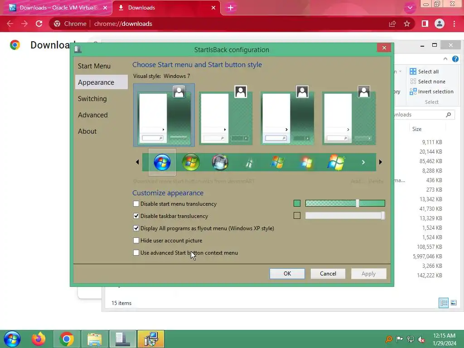464x348 pixels.
Task: Choose the first Windows 7 start menu style thumbnail
Action: click(164, 115)
